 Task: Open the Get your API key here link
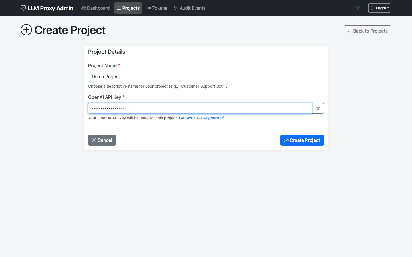pos(199,118)
